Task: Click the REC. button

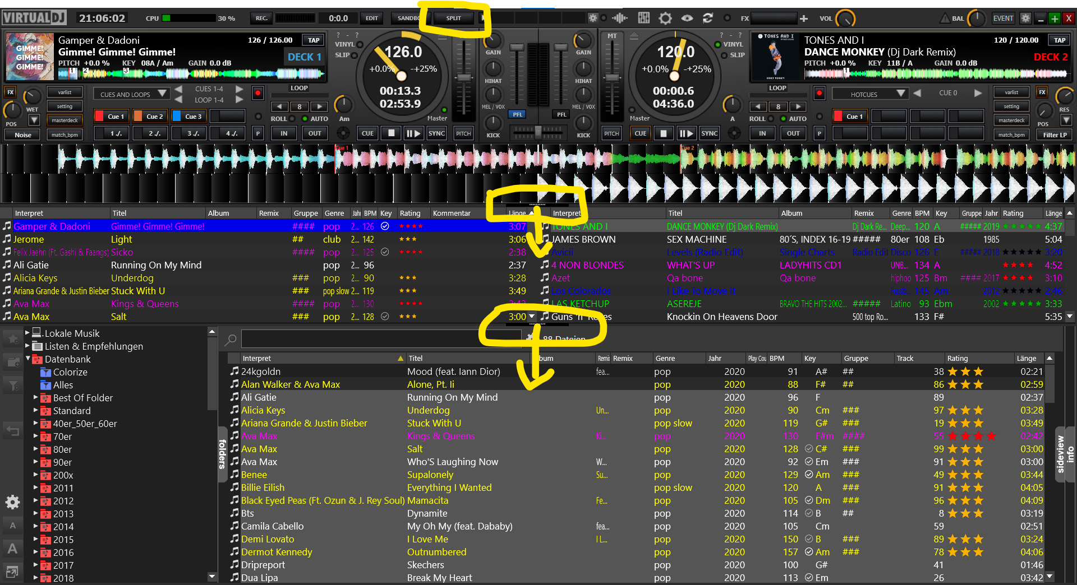Action: [x=261, y=18]
